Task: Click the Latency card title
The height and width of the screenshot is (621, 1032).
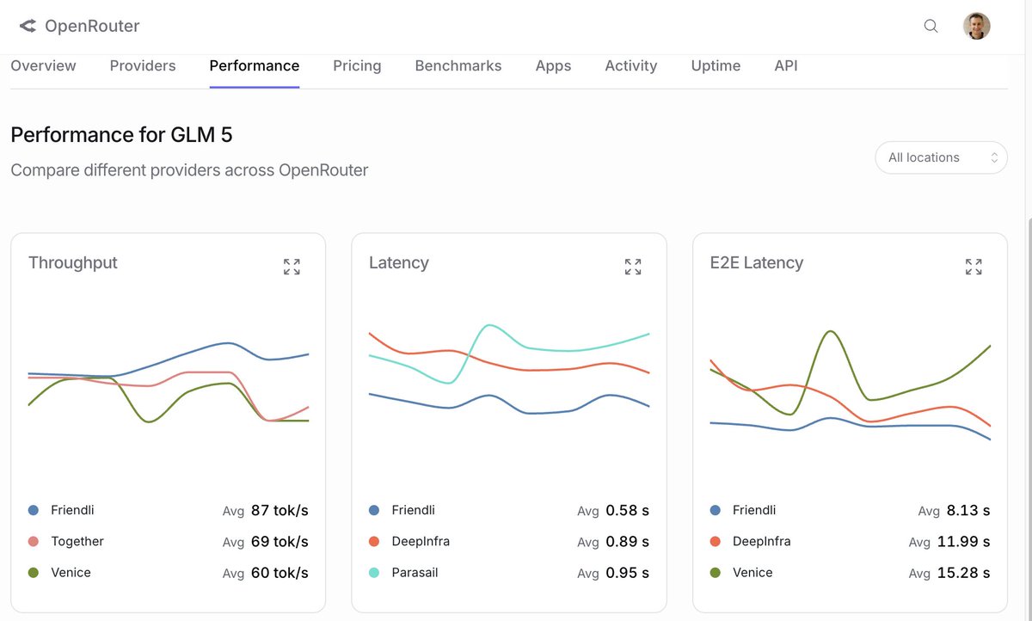Action: tap(399, 263)
